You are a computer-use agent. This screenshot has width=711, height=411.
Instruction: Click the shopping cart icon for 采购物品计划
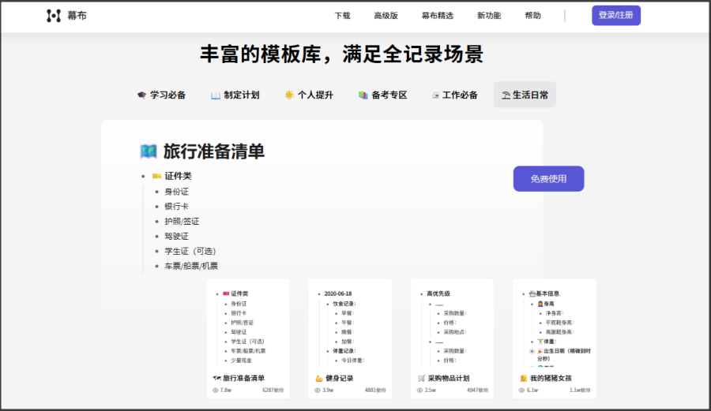click(422, 379)
